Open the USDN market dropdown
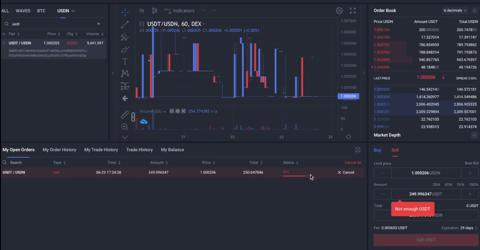 (66, 11)
